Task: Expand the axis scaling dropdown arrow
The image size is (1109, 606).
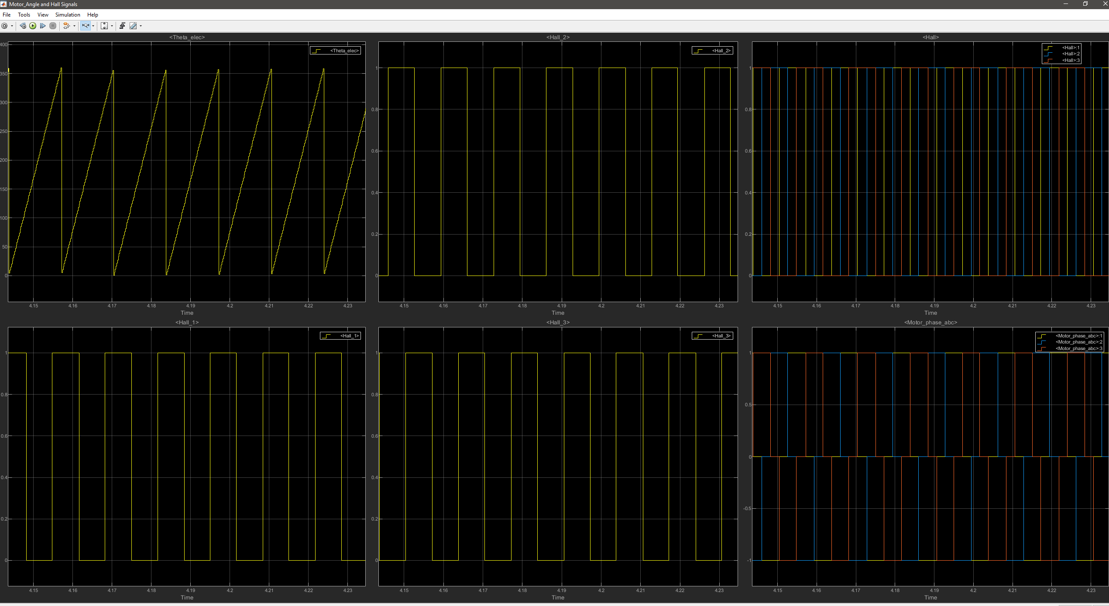Action: (x=112, y=26)
